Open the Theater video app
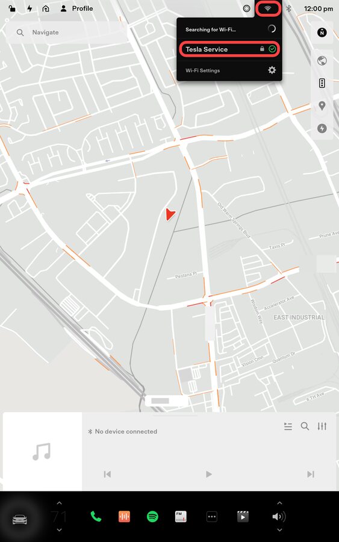Image resolution: width=339 pixels, height=542 pixels. (x=243, y=517)
